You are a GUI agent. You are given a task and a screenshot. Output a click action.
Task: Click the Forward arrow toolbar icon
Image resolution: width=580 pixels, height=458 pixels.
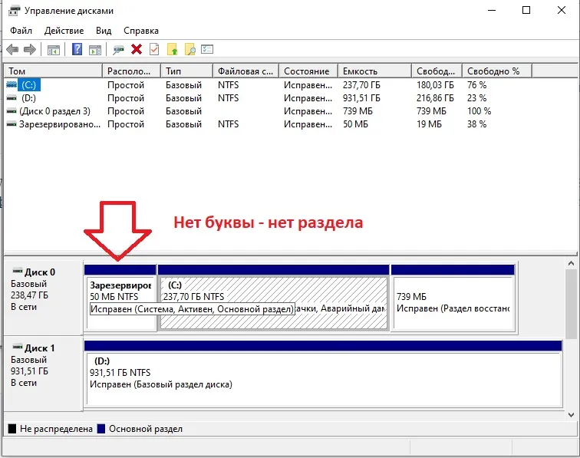pyautogui.click(x=30, y=49)
